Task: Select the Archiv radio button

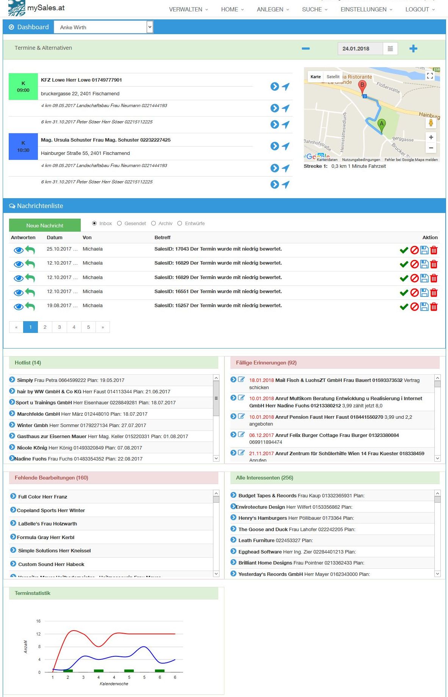Action: point(154,224)
